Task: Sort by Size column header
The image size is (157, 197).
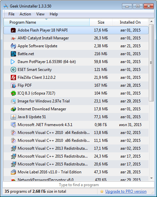Action: (x=101, y=22)
